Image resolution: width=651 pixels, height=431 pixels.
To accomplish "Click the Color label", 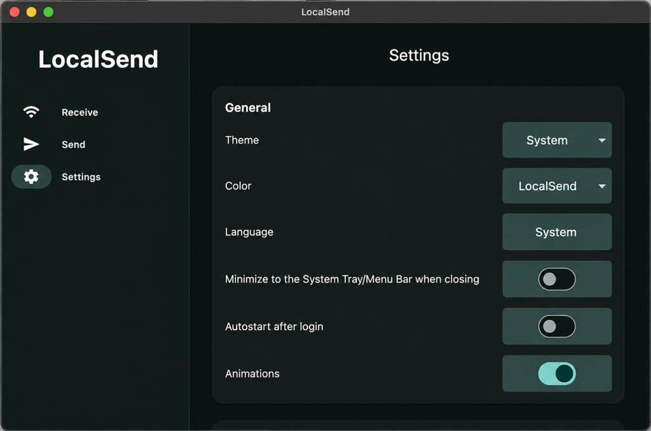I will tap(238, 185).
